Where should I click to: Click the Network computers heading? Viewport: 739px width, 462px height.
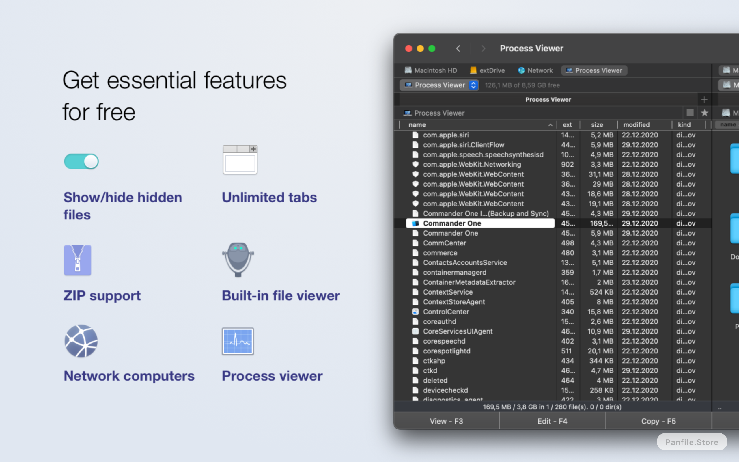click(x=129, y=376)
